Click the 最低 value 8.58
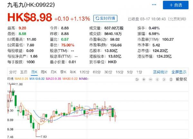This screenshot has width=193, height=139. click(x=22, y=34)
